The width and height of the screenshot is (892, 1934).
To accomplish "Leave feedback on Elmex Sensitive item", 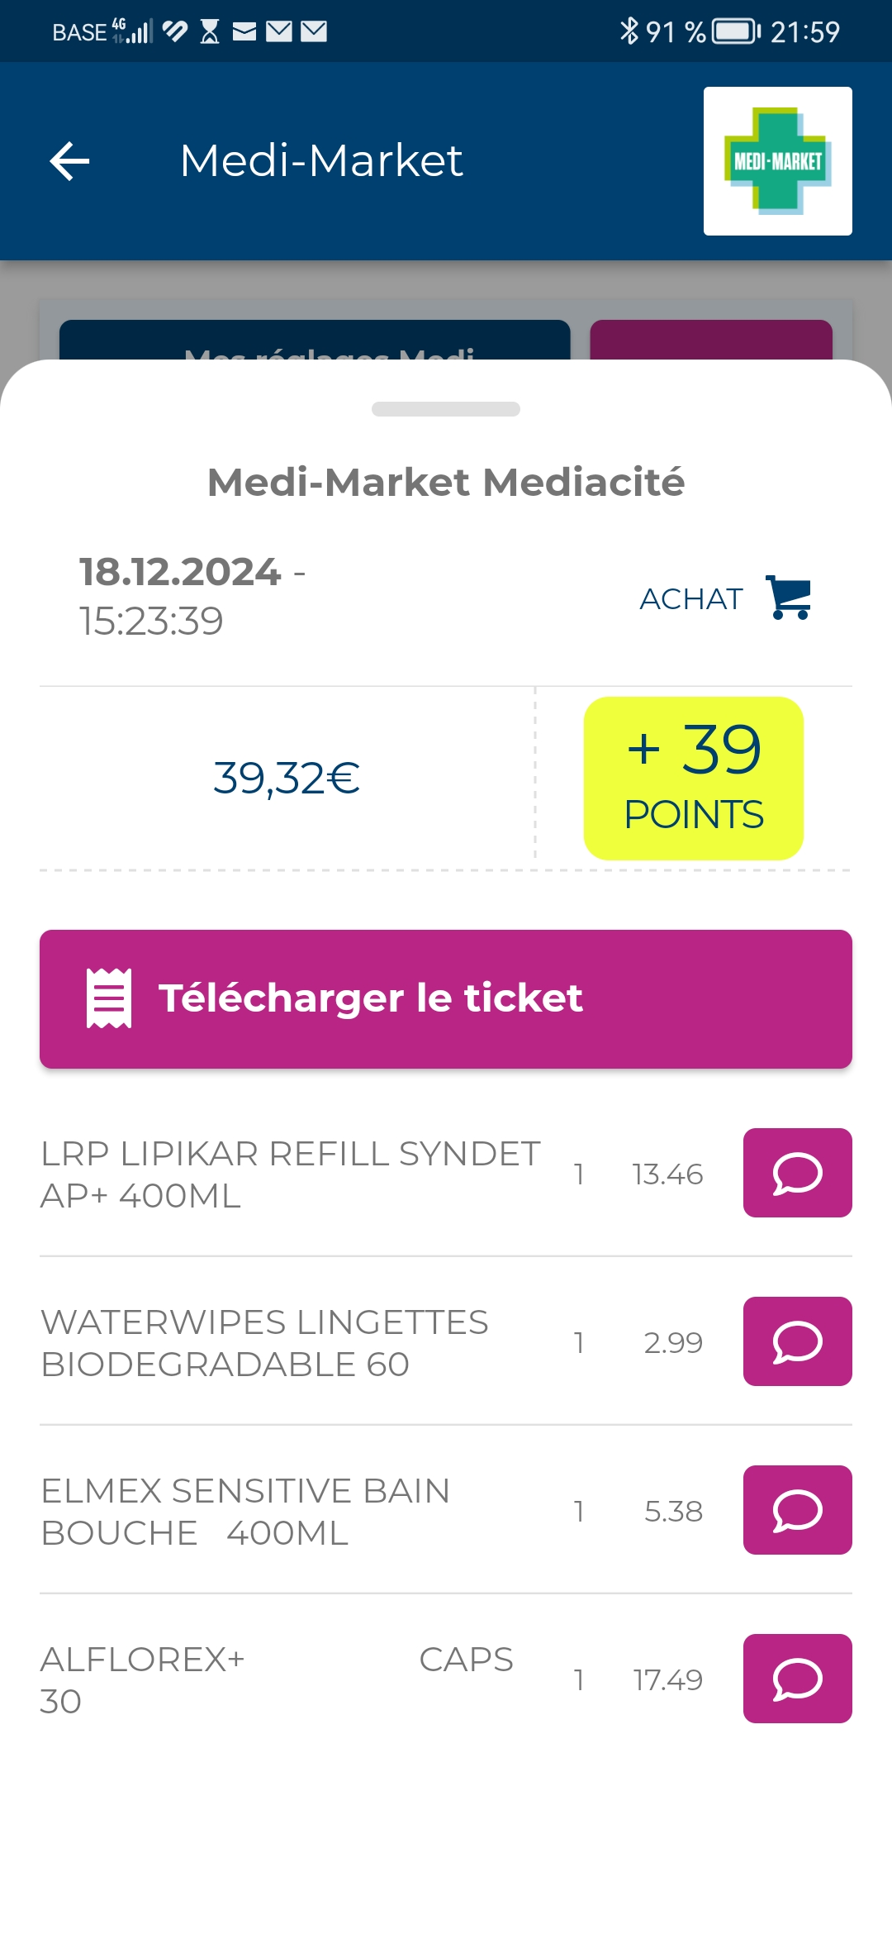I will (797, 1510).
